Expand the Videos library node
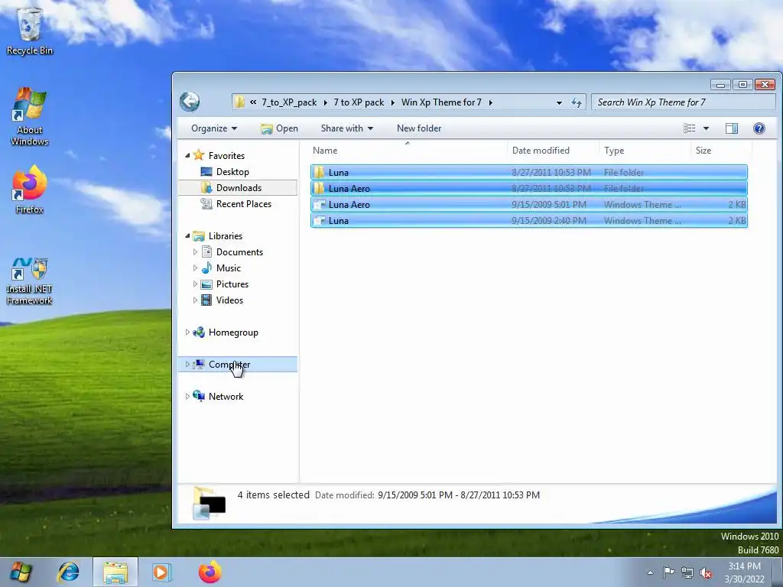Viewport: 783px width, 587px height. pos(195,300)
